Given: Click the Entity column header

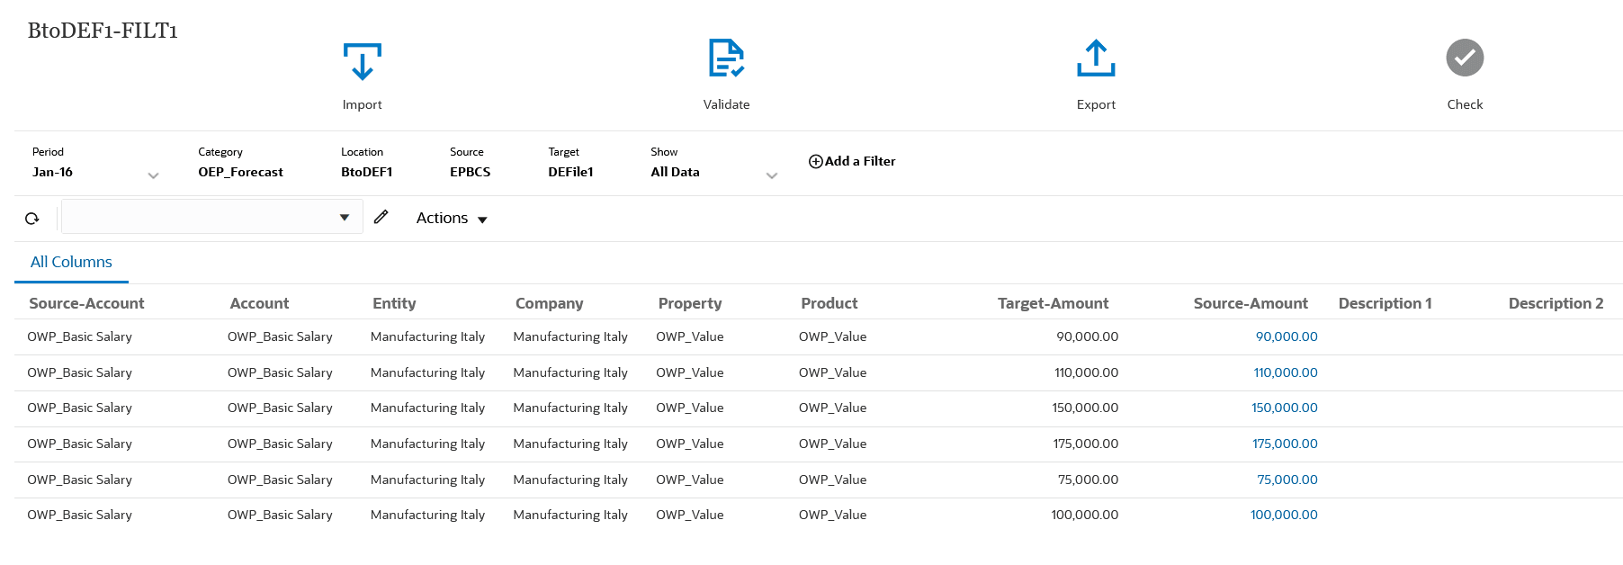Looking at the screenshot, I should point(394,303).
